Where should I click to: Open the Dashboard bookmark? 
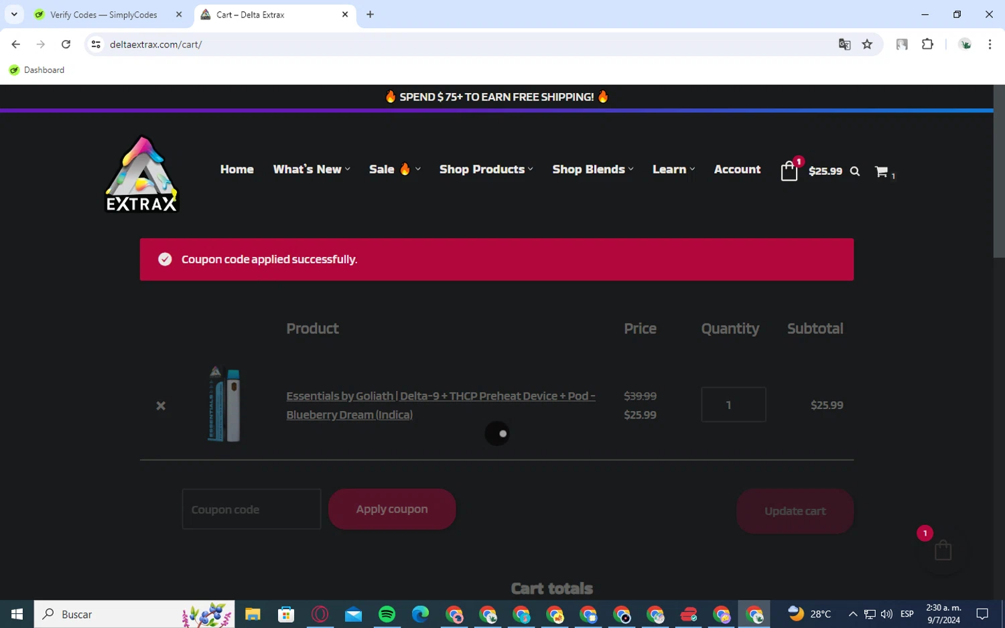point(37,70)
